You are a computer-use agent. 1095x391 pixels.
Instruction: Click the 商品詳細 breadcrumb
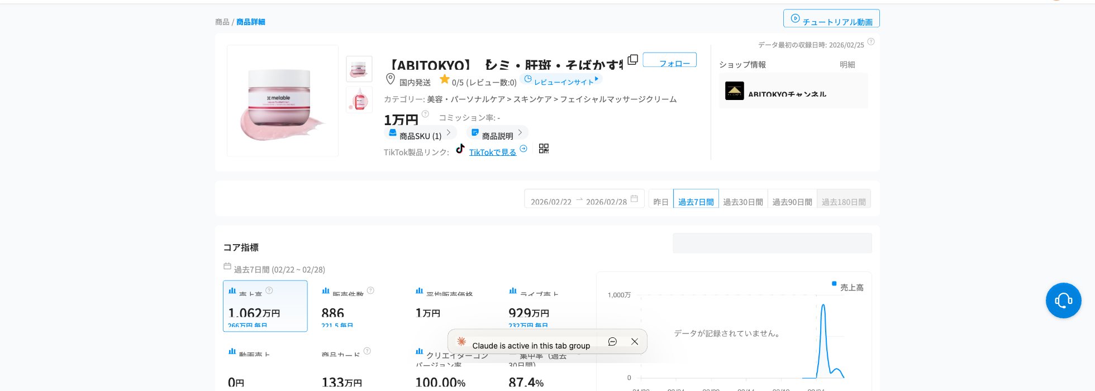pos(251,22)
